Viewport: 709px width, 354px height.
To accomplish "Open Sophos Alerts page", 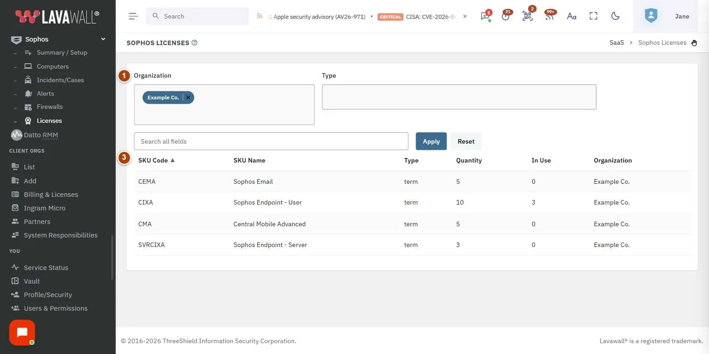I will [x=45, y=93].
